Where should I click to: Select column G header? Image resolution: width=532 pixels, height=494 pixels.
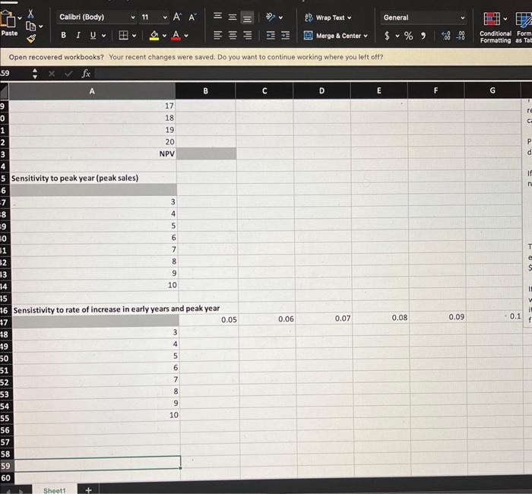[x=492, y=90]
